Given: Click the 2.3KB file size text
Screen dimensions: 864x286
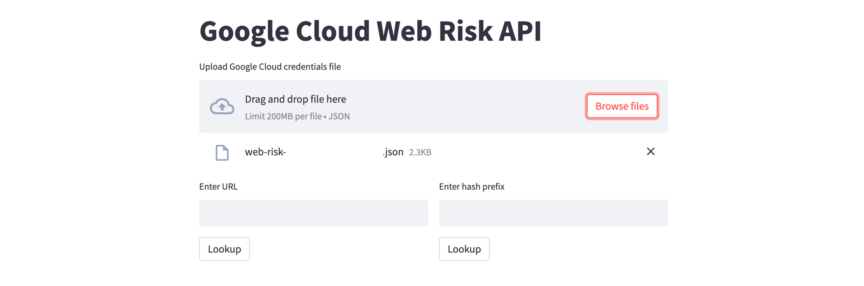Looking at the screenshot, I should pos(420,153).
